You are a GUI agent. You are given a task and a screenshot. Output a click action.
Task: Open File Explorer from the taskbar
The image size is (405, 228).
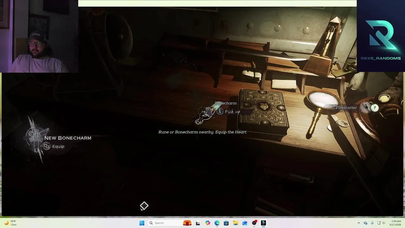[235, 223]
